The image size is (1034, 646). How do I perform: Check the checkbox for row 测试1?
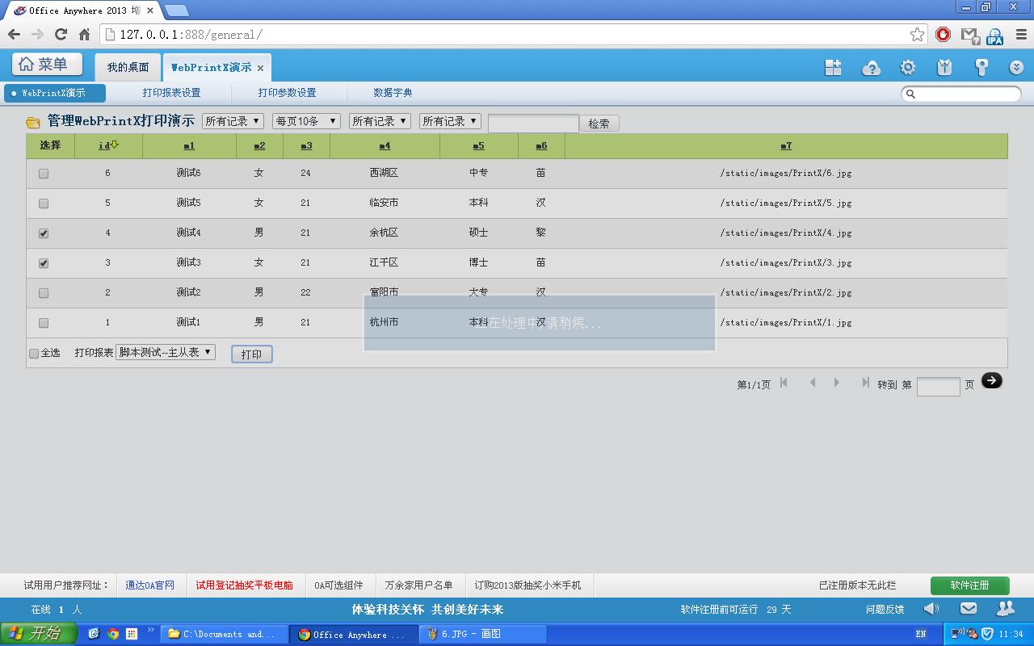tap(44, 323)
